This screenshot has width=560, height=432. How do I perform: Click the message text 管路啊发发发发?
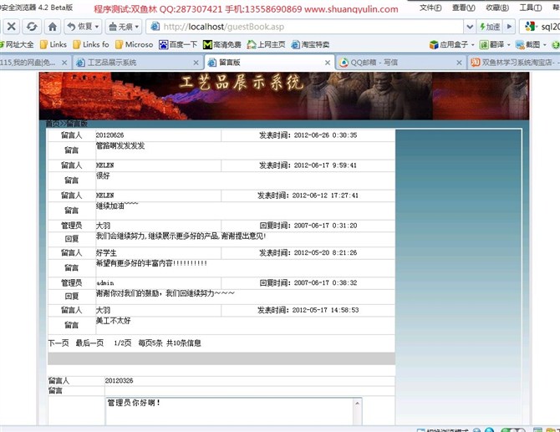pyautogui.click(x=120, y=145)
